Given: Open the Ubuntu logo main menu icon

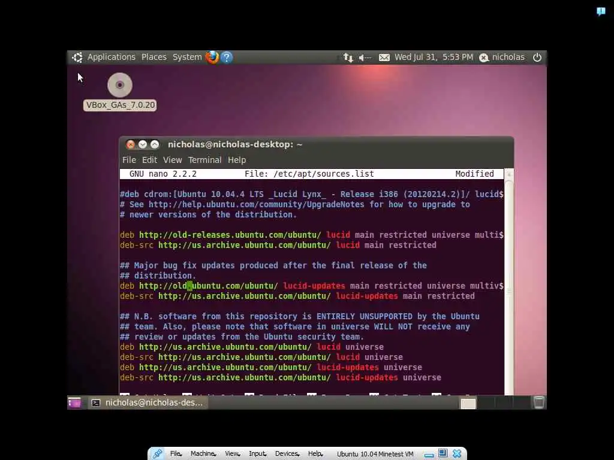Looking at the screenshot, I should point(77,57).
